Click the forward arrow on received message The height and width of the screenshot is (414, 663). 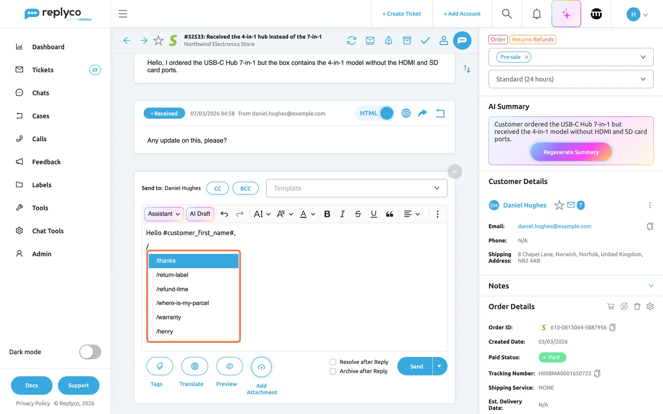(x=422, y=113)
